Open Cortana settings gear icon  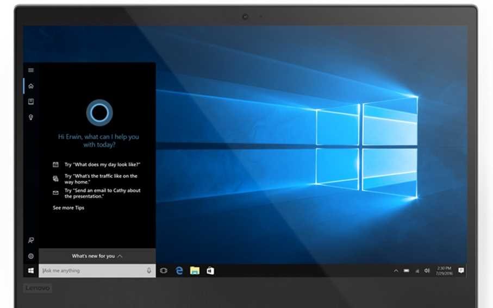click(x=31, y=256)
